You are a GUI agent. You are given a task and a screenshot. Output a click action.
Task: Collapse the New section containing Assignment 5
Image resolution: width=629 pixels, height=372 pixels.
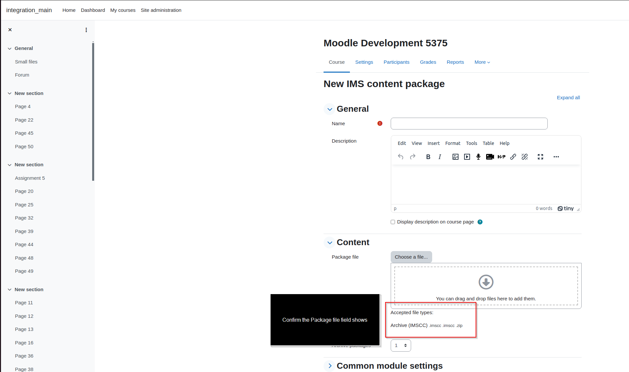[10, 165]
